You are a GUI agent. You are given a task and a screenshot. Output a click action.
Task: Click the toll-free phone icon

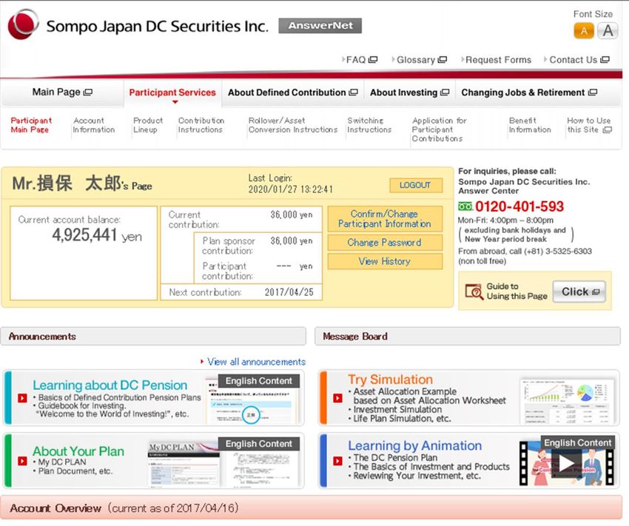[465, 206]
